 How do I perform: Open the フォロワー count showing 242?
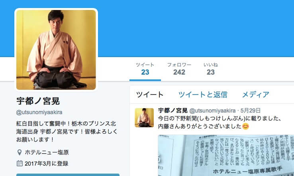point(179,69)
